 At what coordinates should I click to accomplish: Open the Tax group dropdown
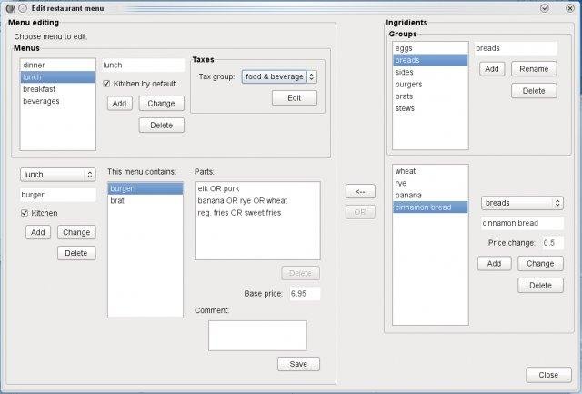click(x=279, y=77)
